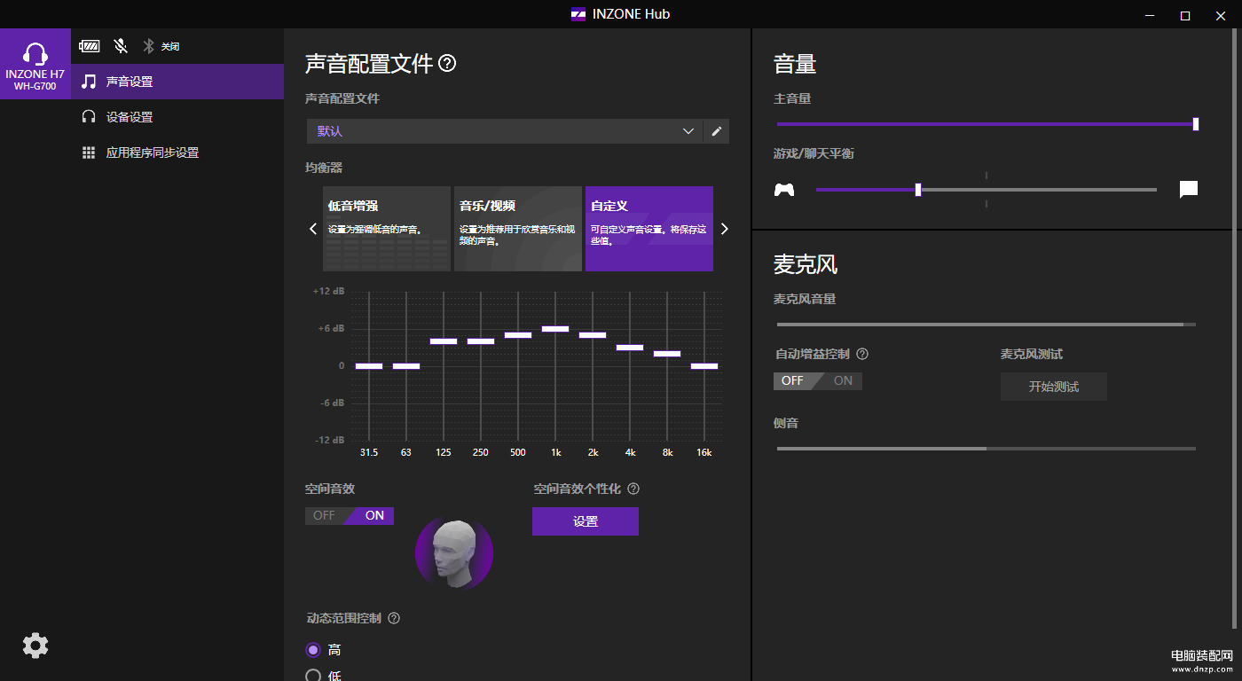Click the 麦克风音量 slider
The image size is (1242, 681).
[x=987, y=325]
